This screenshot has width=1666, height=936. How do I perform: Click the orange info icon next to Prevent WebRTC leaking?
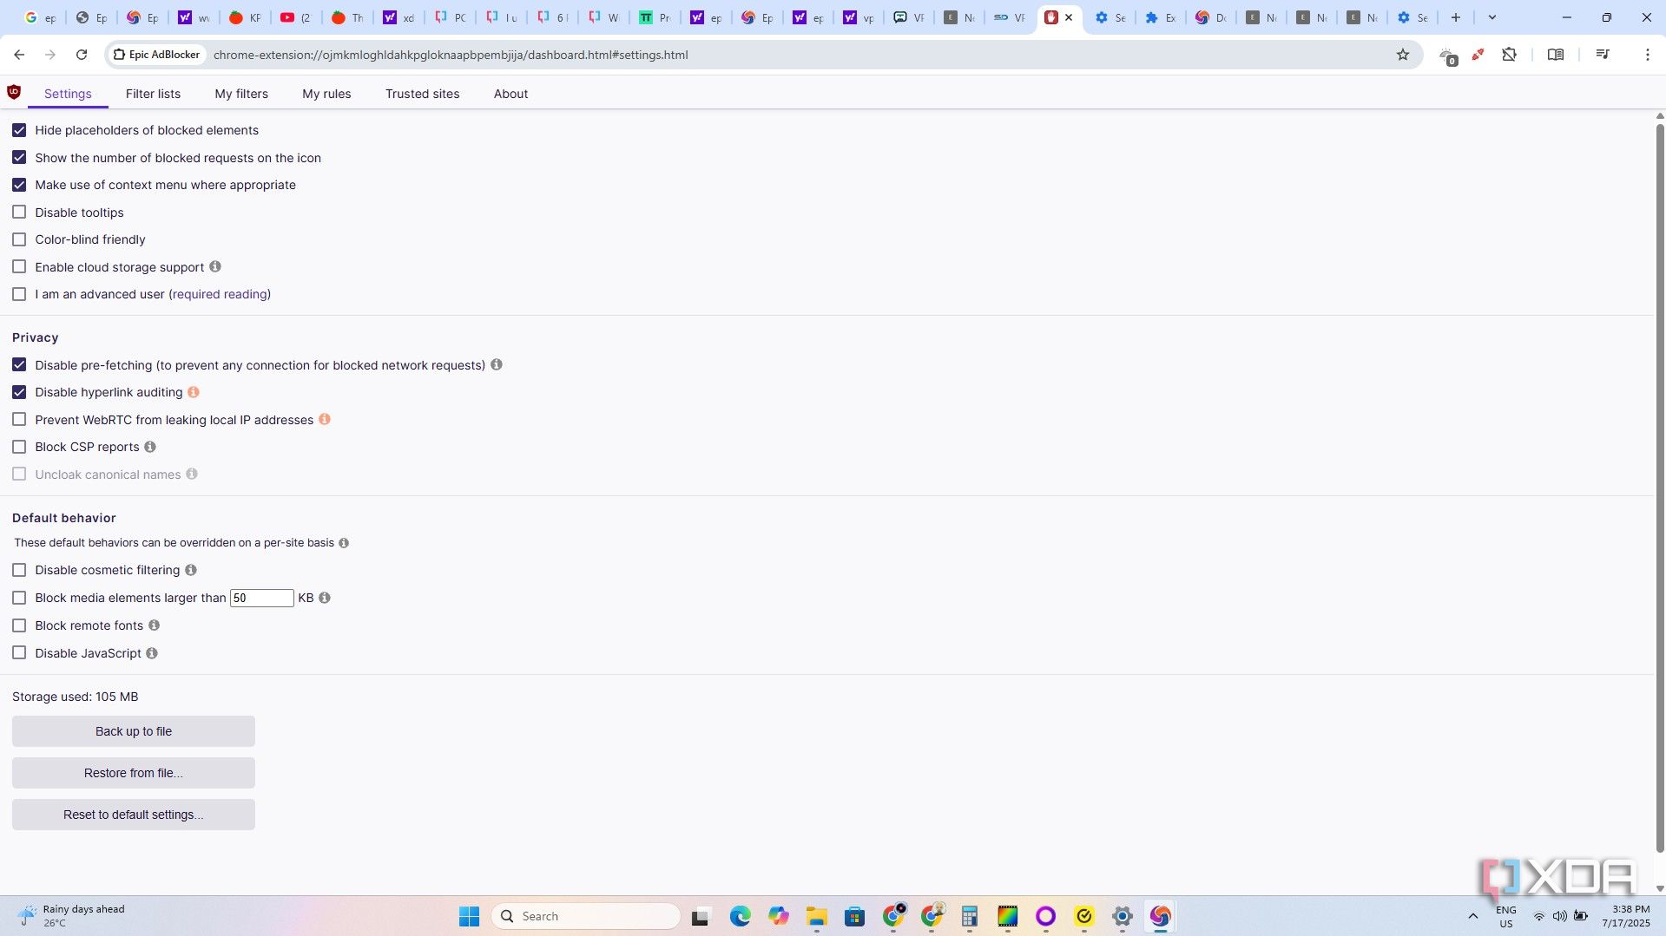325,419
